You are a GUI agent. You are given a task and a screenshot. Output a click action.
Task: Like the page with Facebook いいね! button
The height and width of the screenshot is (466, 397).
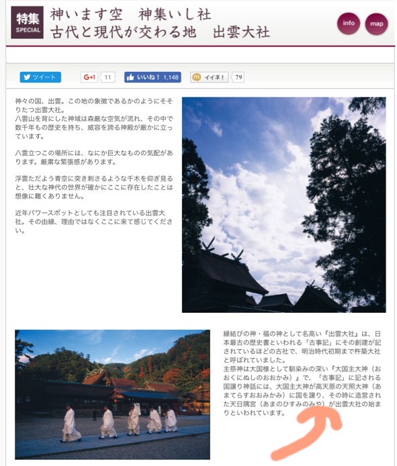pyautogui.click(x=152, y=77)
